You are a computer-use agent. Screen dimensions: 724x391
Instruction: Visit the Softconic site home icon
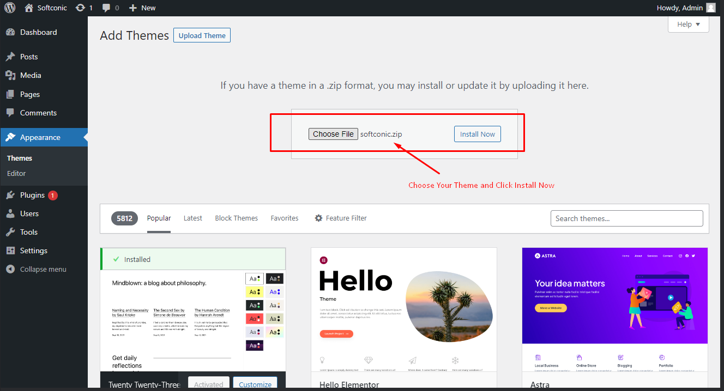pyautogui.click(x=29, y=8)
